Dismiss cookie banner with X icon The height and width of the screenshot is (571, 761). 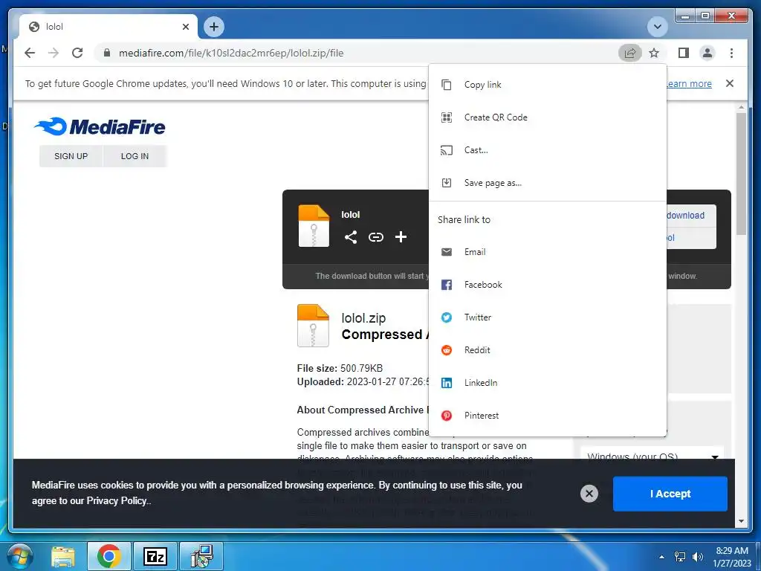[589, 494]
